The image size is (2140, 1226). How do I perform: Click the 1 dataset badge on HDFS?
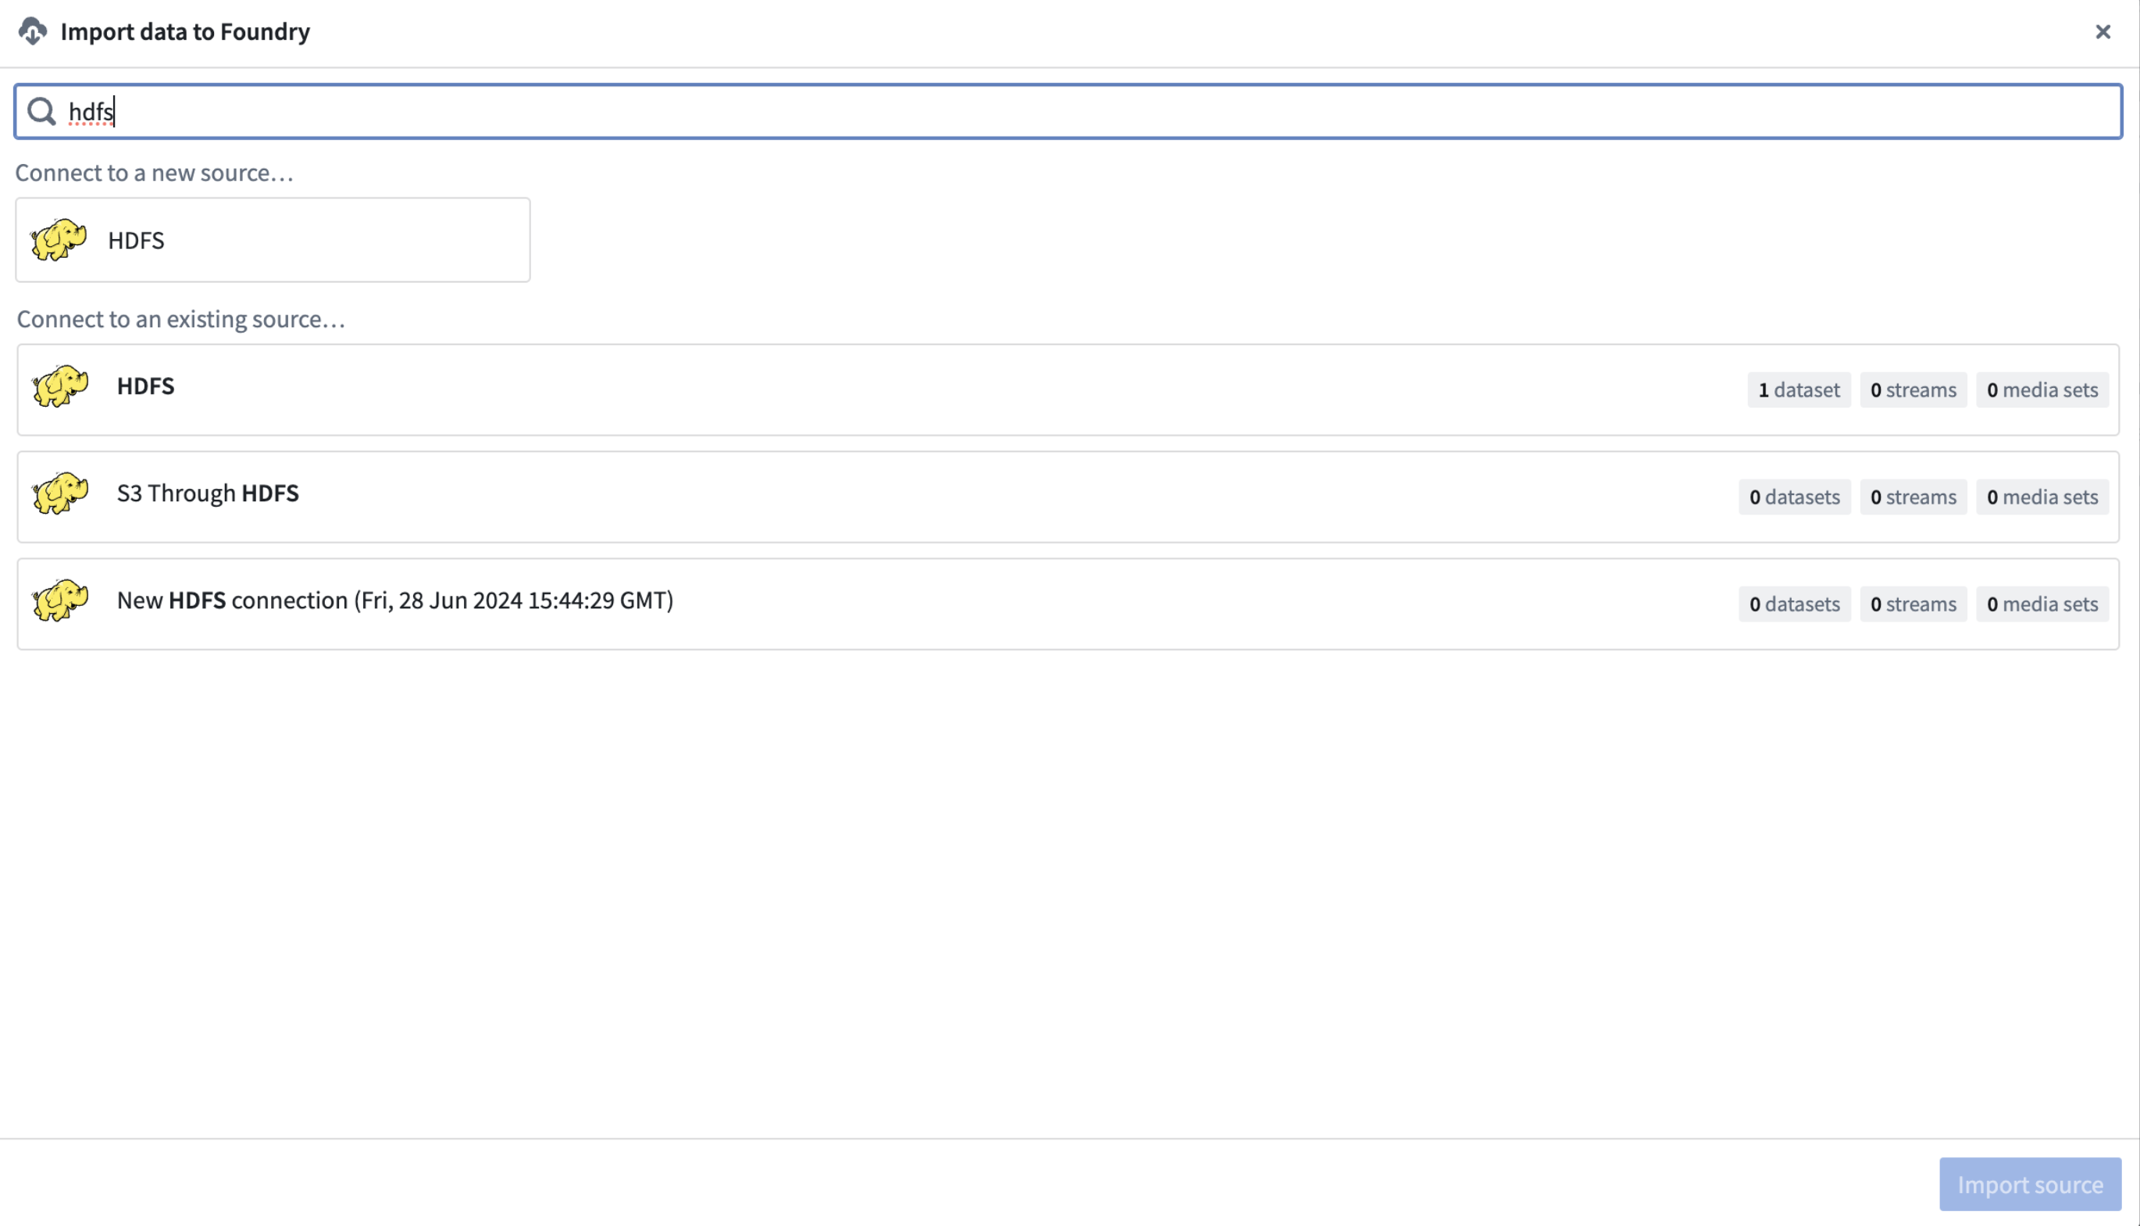click(x=1799, y=390)
